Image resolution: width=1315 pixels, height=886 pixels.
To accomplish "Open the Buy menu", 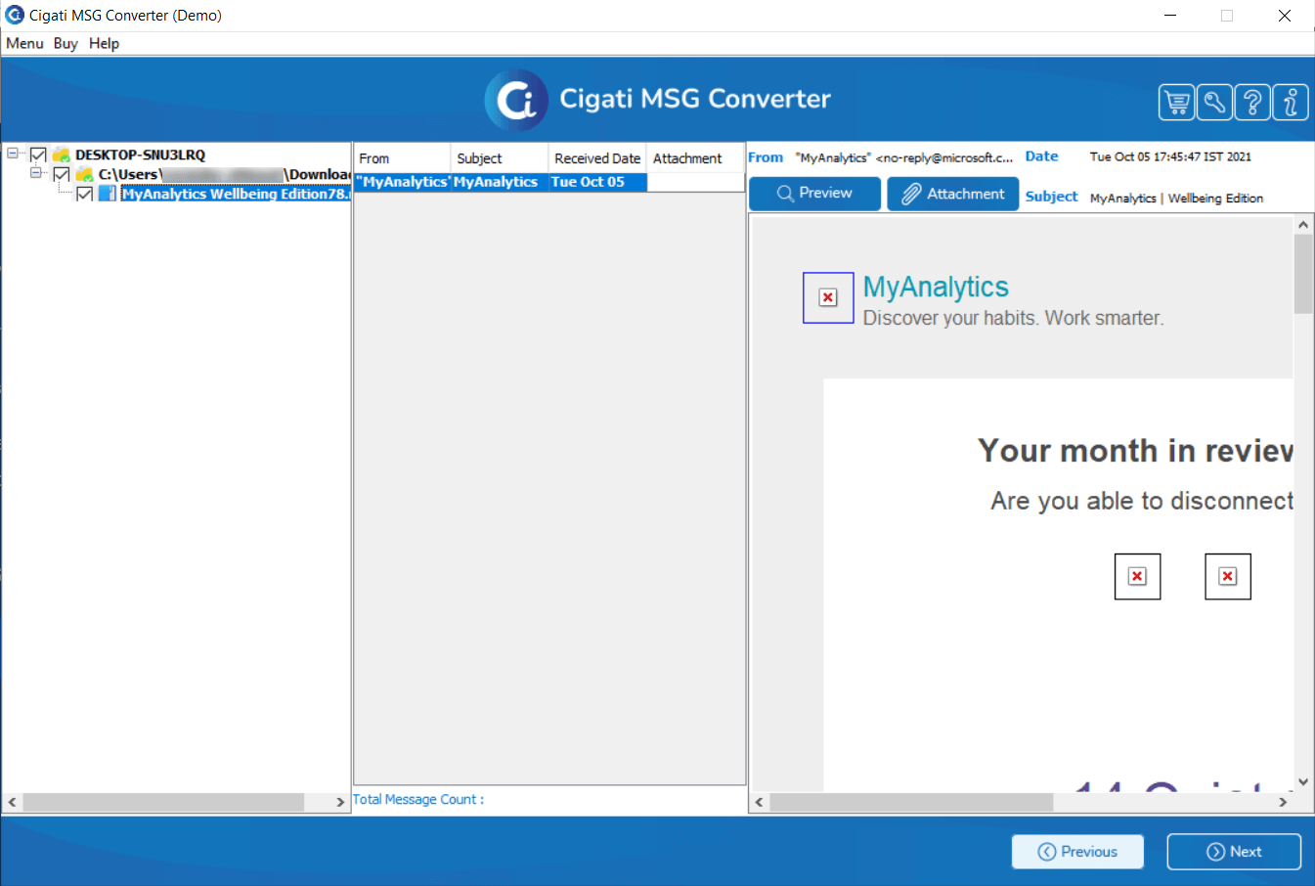I will pos(66,43).
